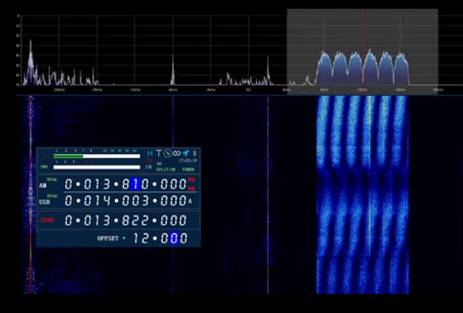The width and height of the screenshot is (463, 313).
Task: Click the highlighted OFFSET digit
Action: point(173,238)
